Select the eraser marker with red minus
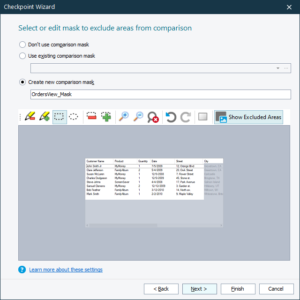The width and height of the screenshot is (300, 300). tap(30, 117)
